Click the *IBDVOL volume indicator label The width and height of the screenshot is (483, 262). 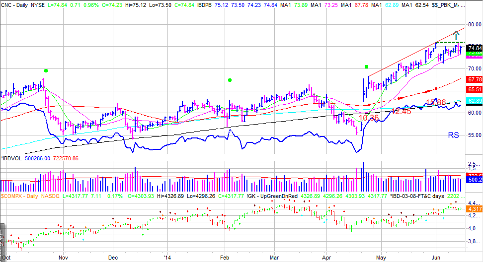coord(11,158)
